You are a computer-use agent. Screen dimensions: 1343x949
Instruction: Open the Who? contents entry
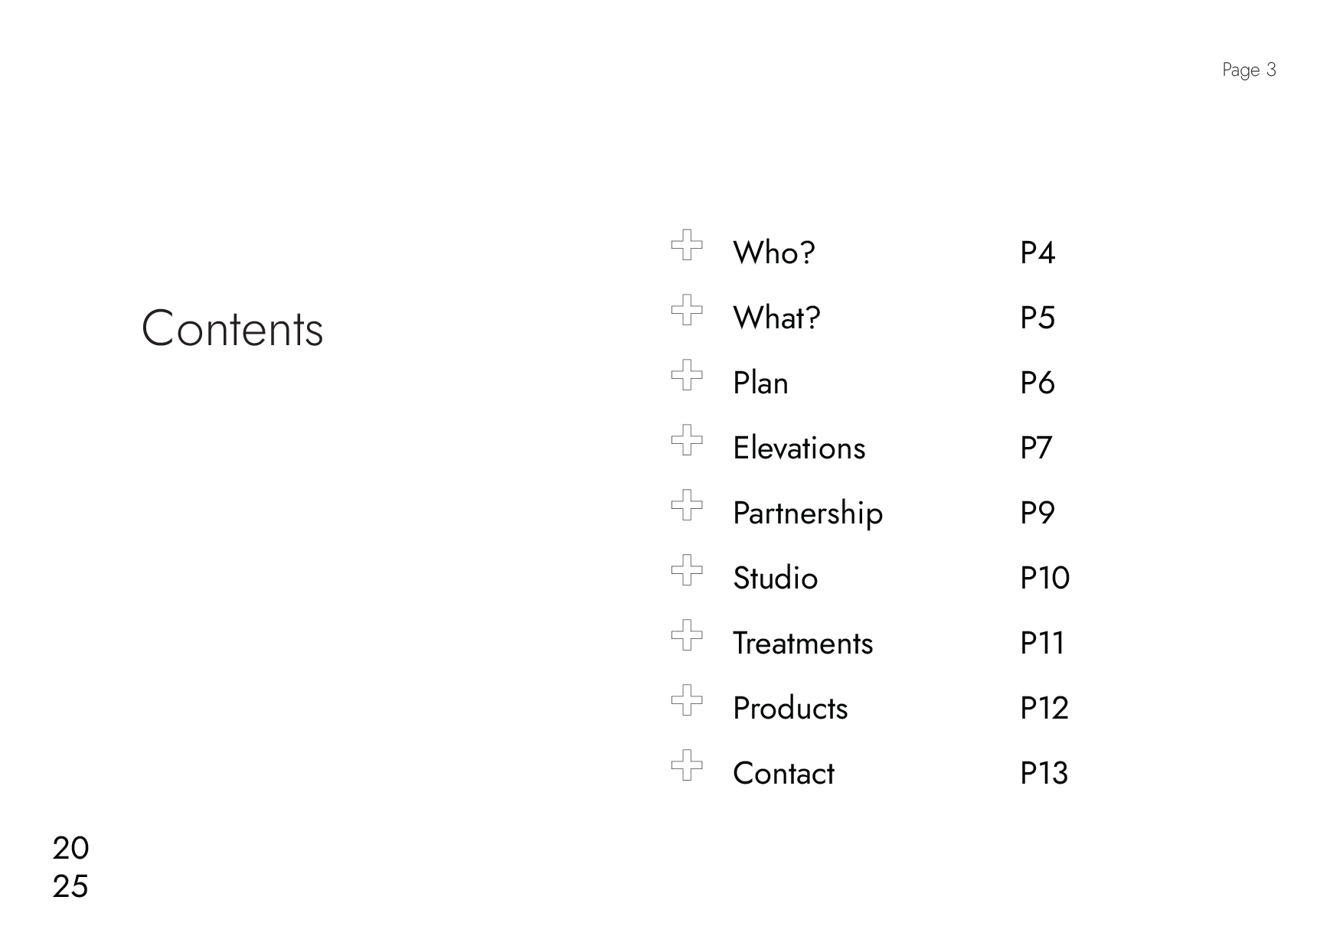[x=773, y=253]
